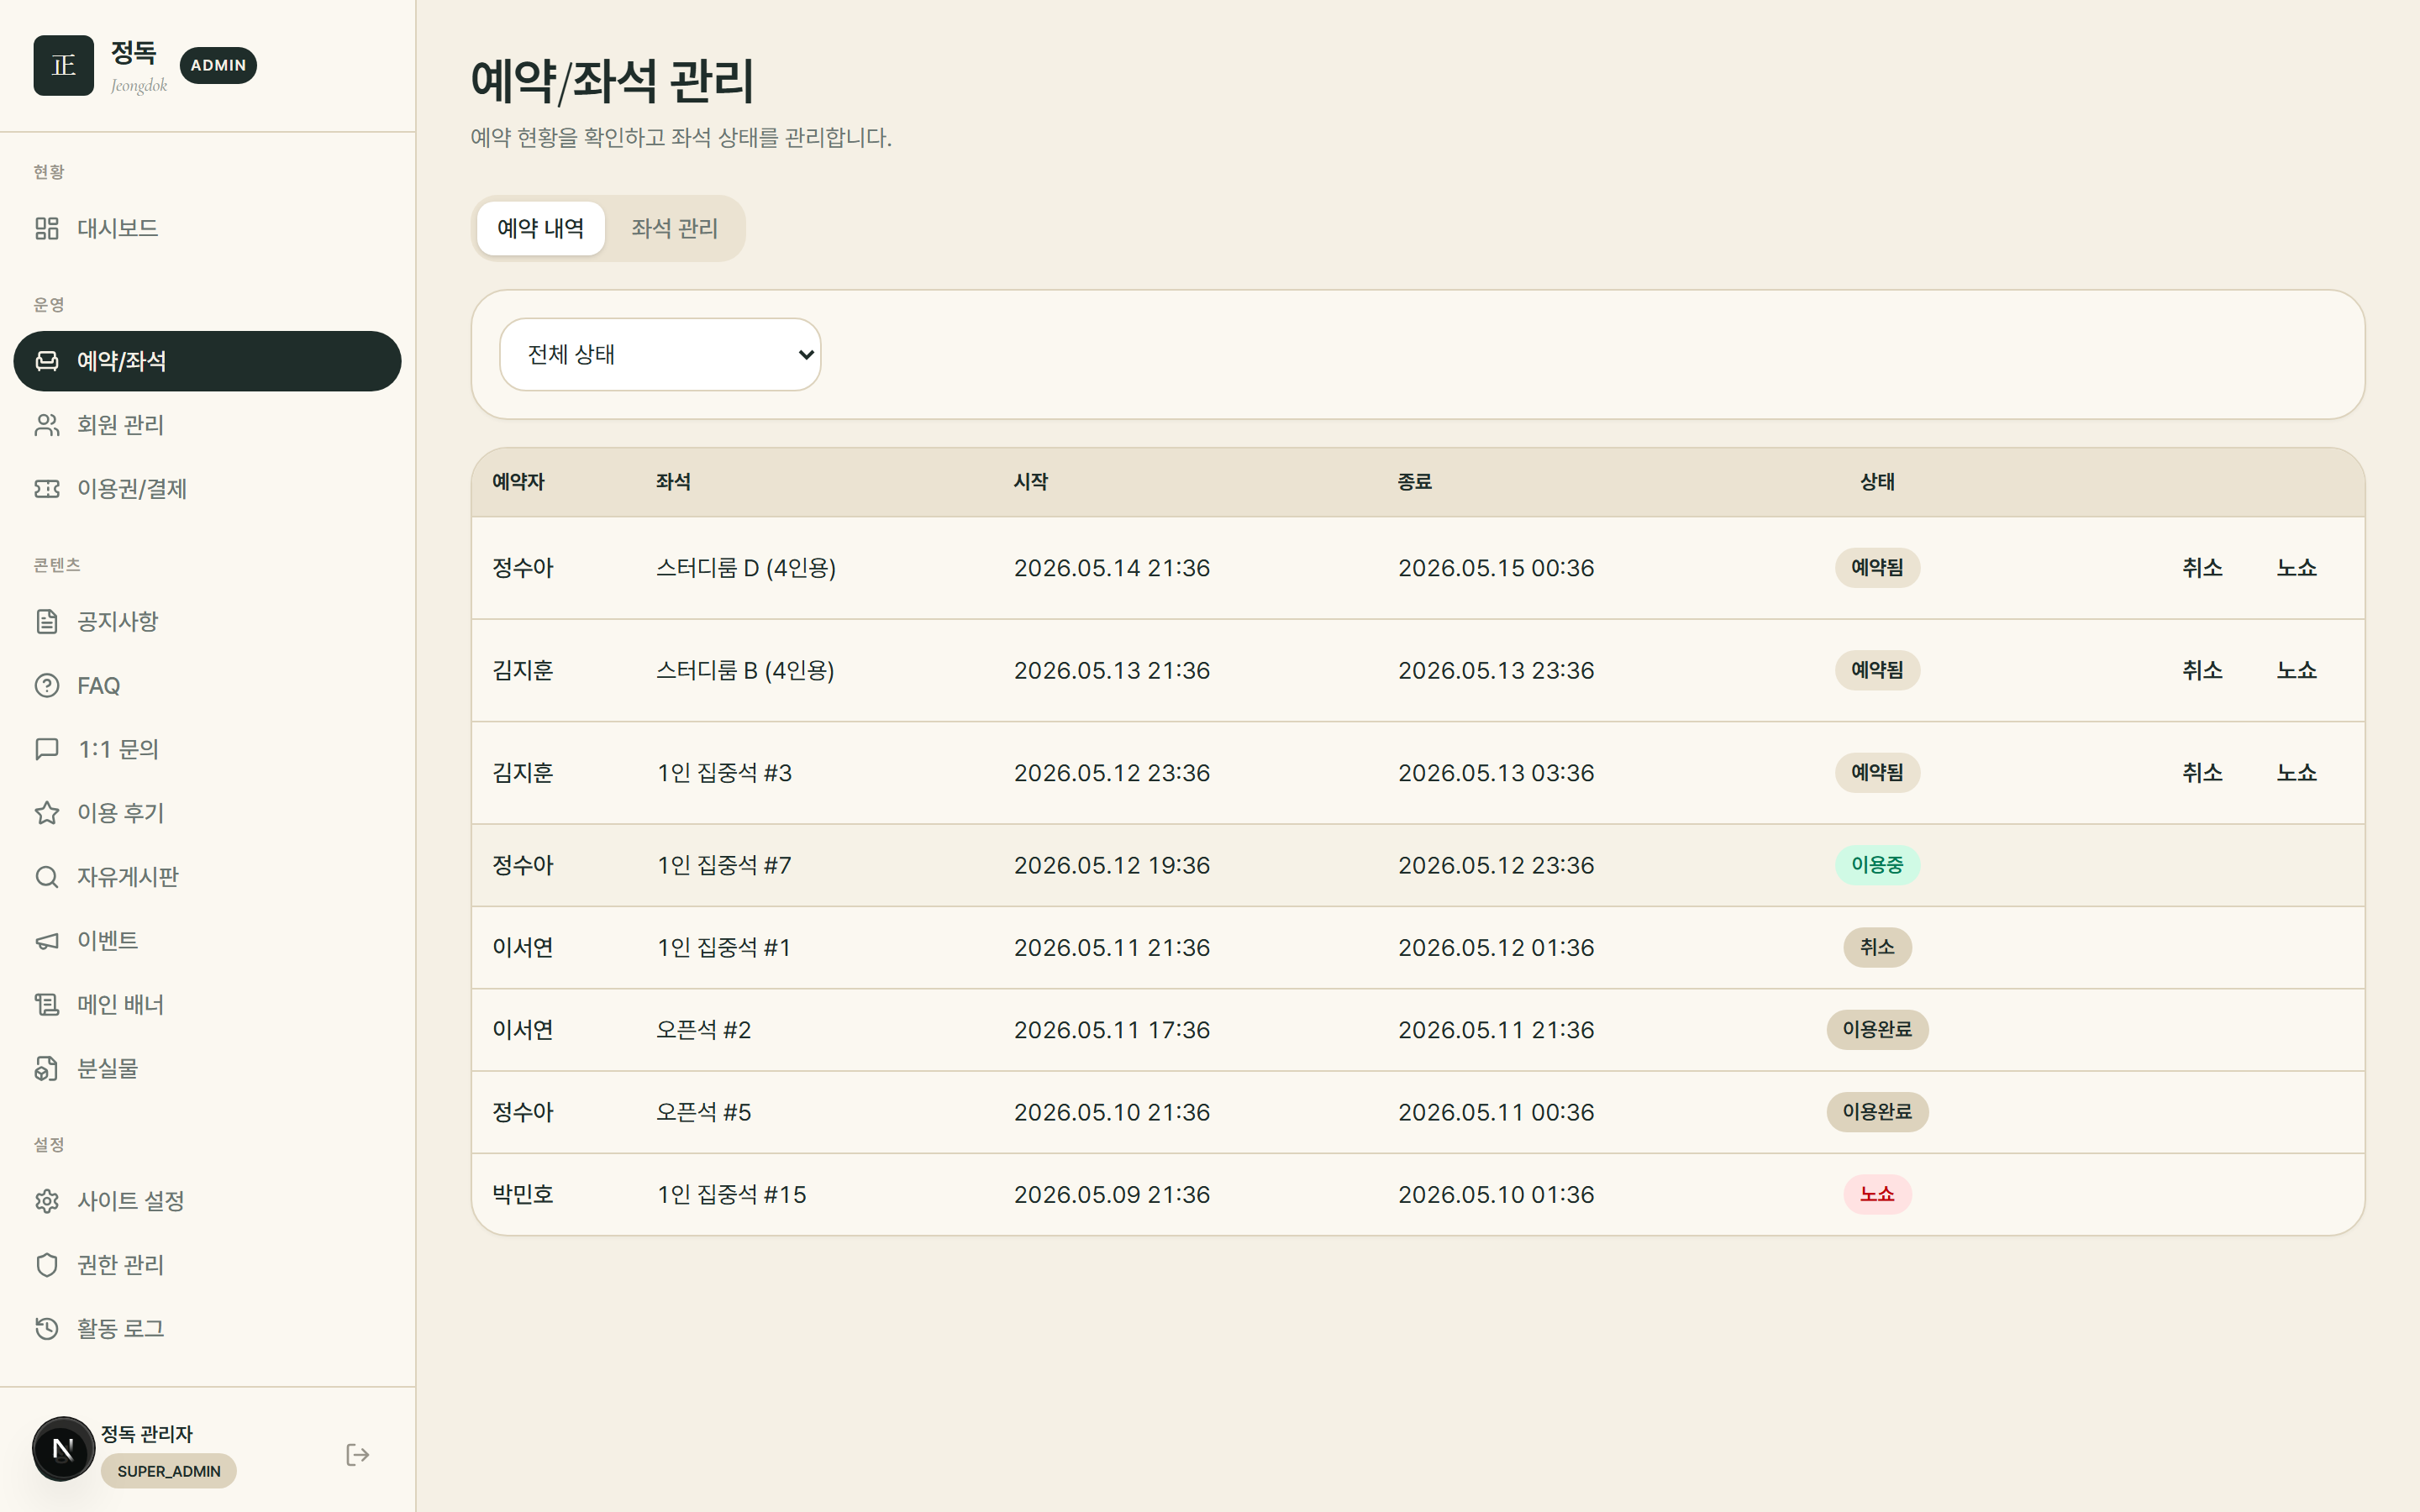This screenshot has height=1512, width=2420.
Task: Click the 이용권/결제 ticket icon
Action: 47,489
